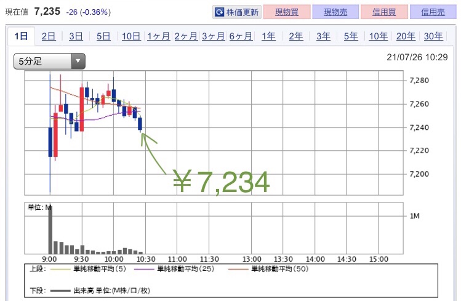Open the 1ヶ月 chart range

tap(158, 36)
